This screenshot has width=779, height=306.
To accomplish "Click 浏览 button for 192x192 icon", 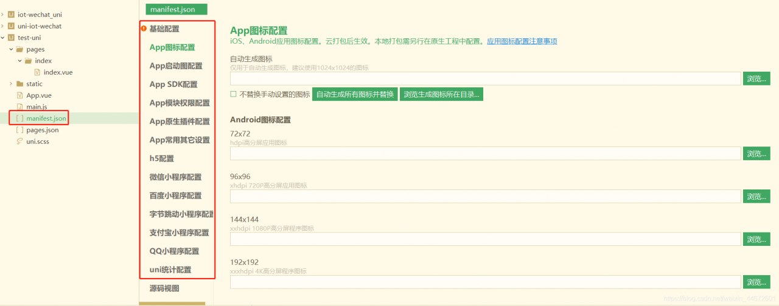I will [756, 282].
